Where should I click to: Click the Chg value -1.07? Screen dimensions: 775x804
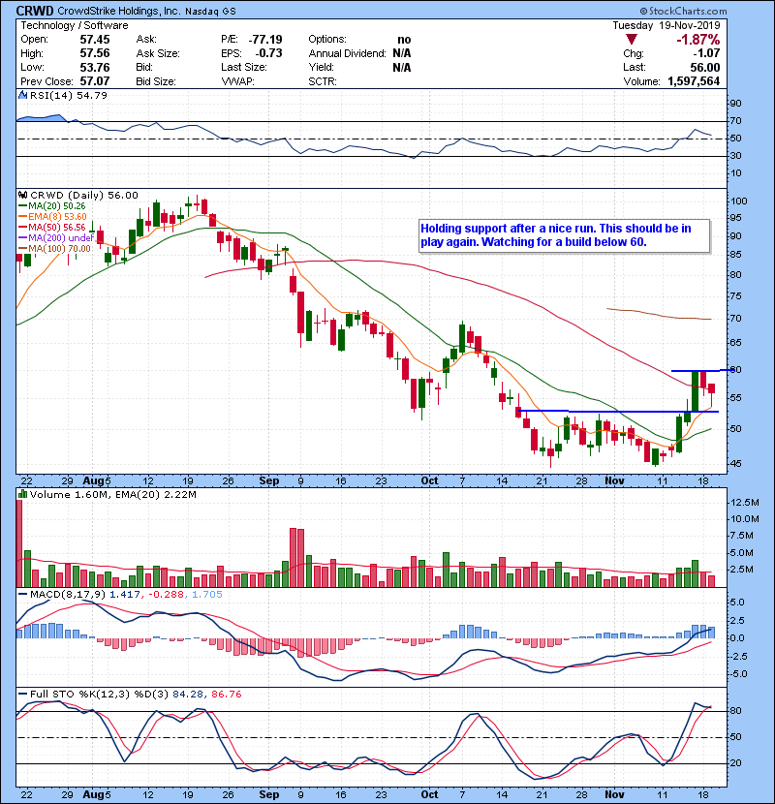click(x=706, y=53)
